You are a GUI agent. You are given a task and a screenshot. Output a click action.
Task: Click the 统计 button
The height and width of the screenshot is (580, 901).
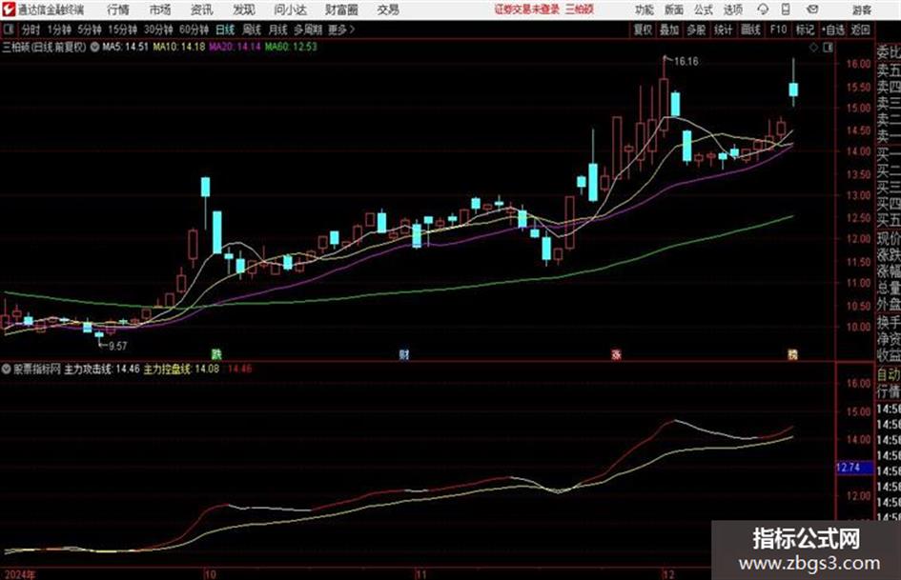723,30
